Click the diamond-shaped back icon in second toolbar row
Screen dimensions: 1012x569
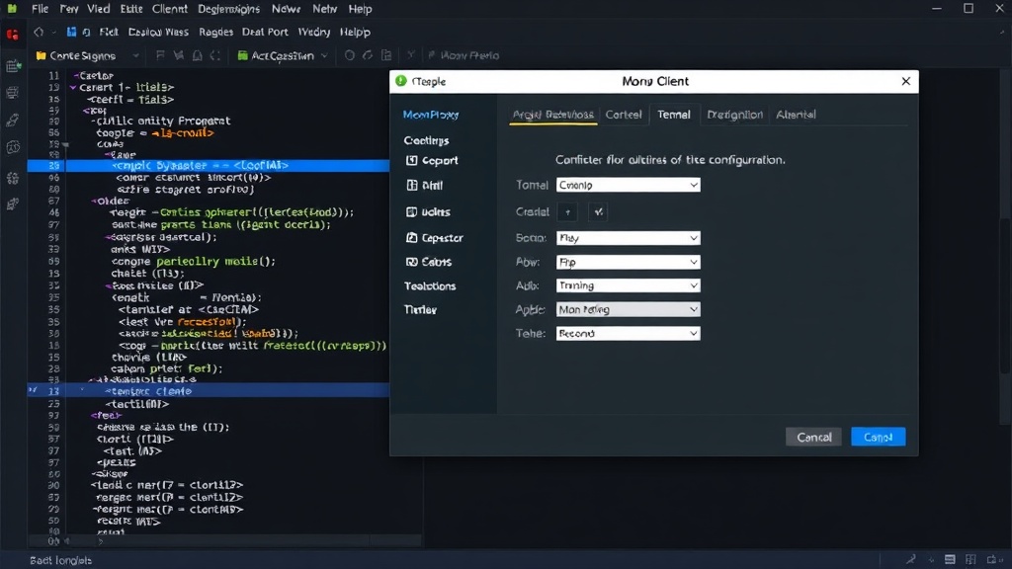(x=39, y=32)
